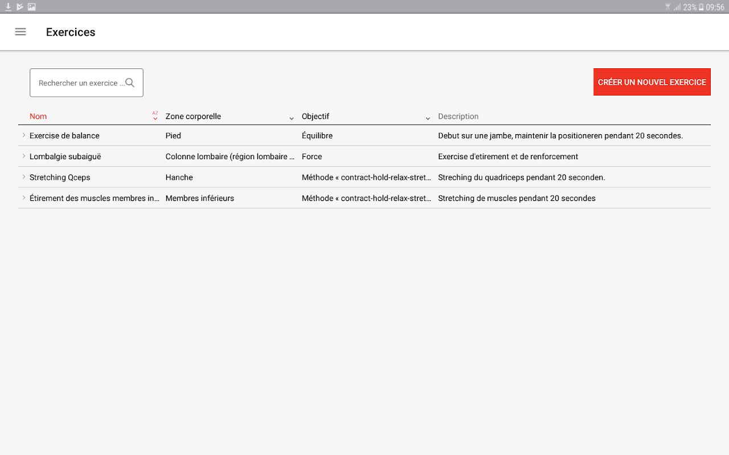
Task: Tap the image notification icon in status bar
Action: 32,7
